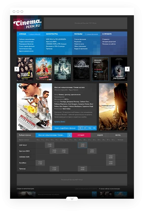Open 'Реклама на сайте' link
Viewport: 144px width, 213px height.
pos(109,44)
